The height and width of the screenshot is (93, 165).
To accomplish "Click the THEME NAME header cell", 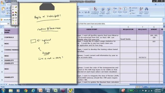I will 11,31.
